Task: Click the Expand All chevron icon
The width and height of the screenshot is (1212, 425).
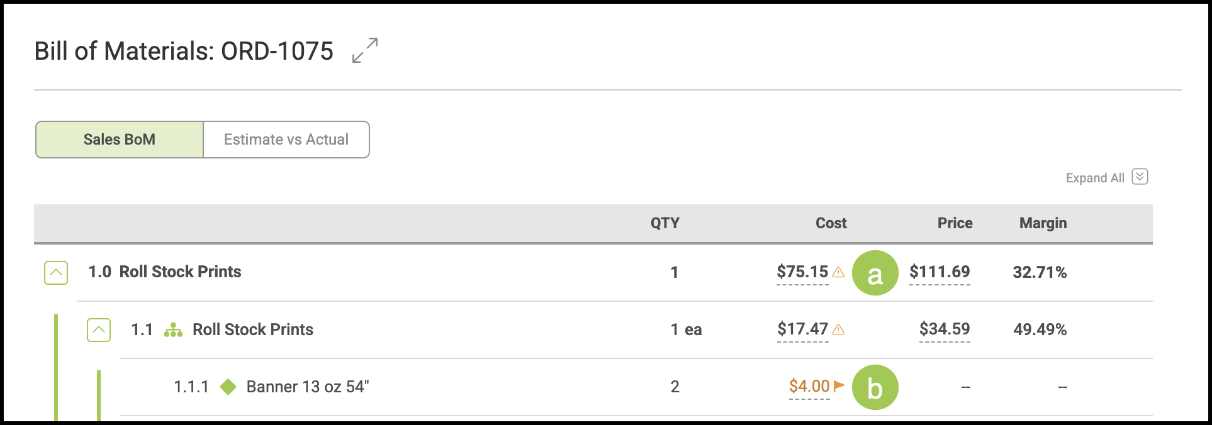Action: pyautogui.click(x=1140, y=177)
